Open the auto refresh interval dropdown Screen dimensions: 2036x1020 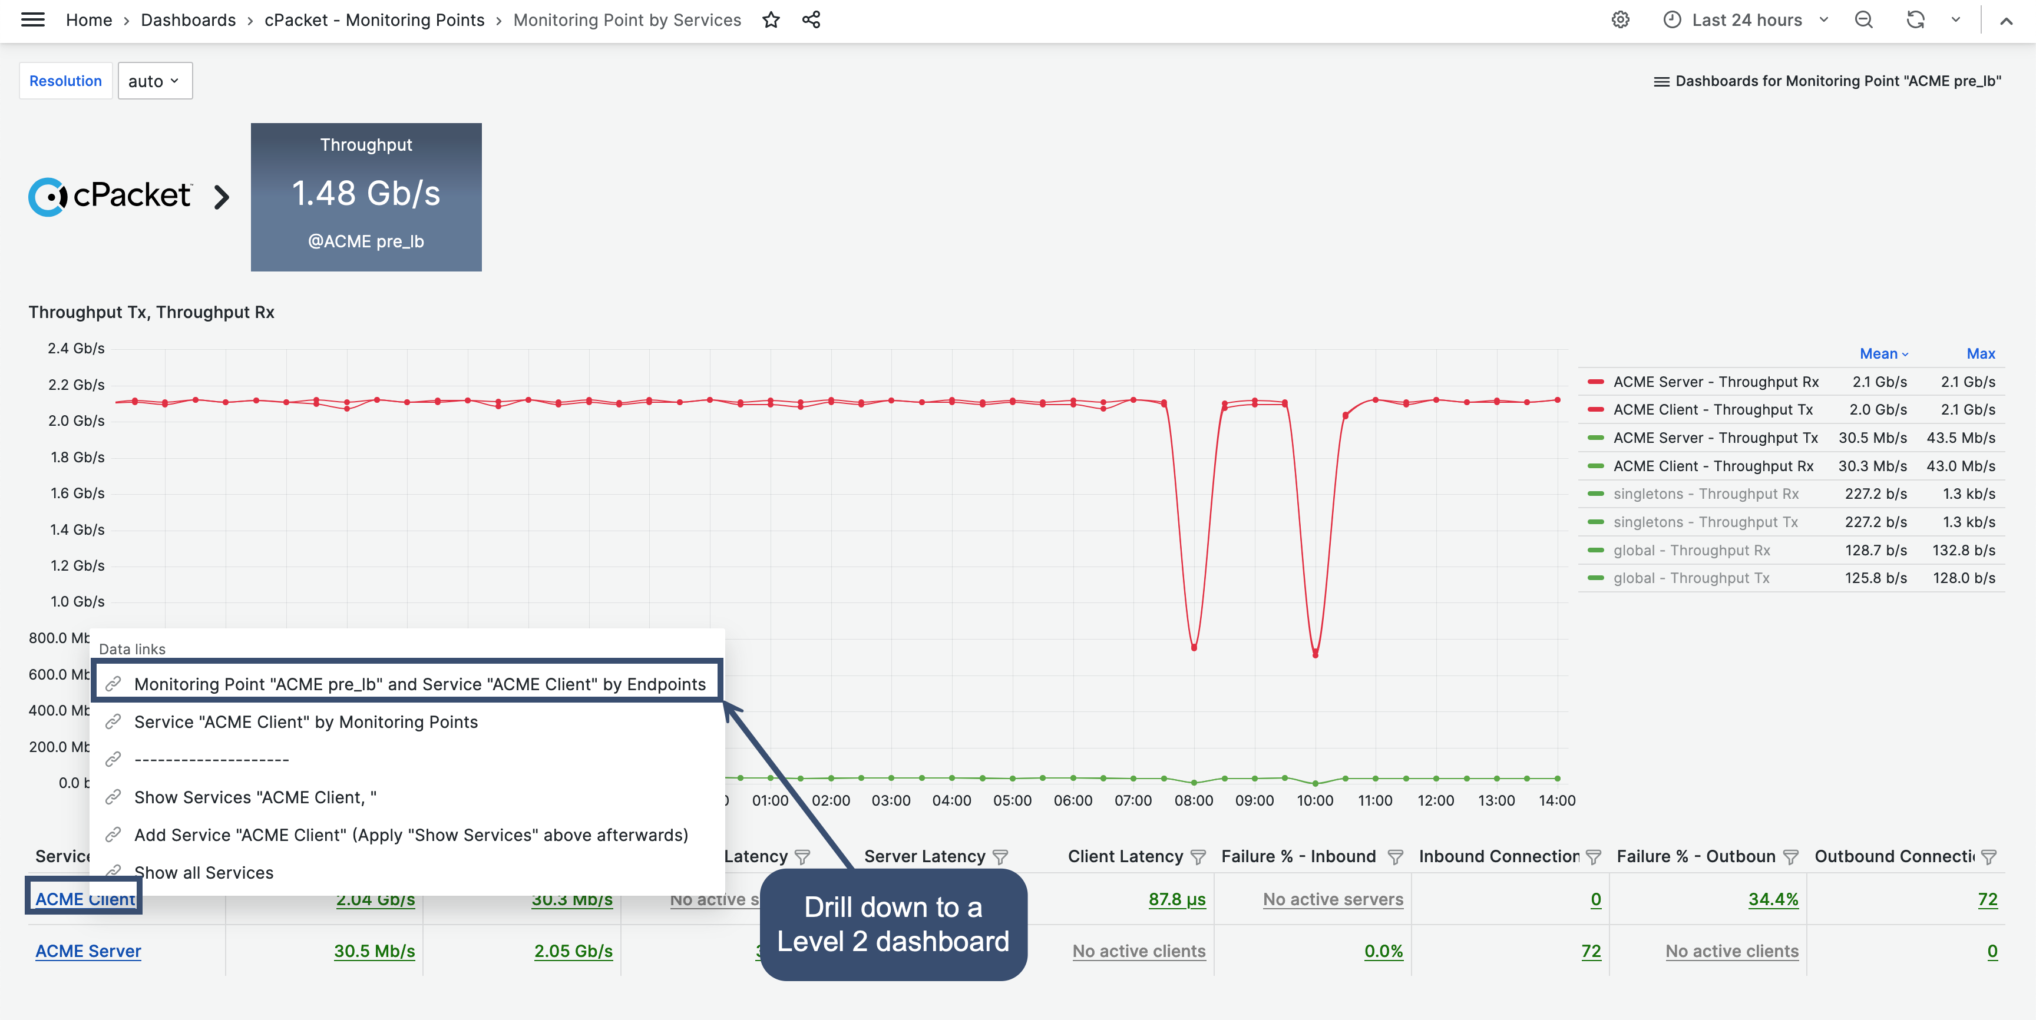point(1955,20)
